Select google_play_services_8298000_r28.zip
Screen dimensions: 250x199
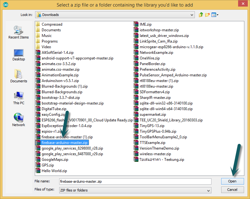69,148
